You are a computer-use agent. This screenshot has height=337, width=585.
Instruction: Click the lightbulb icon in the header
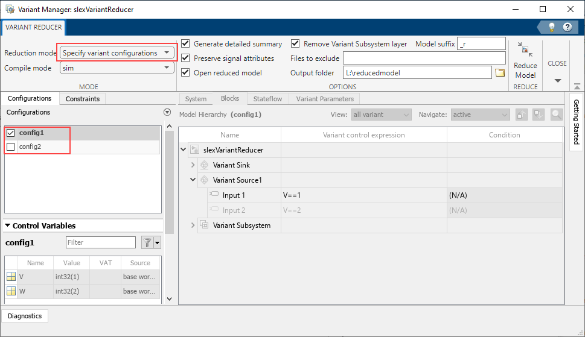[551, 27]
